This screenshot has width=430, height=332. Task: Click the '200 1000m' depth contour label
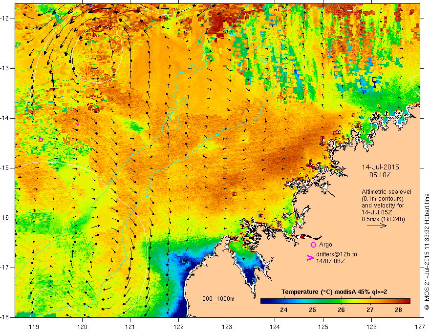coord(218,299)
